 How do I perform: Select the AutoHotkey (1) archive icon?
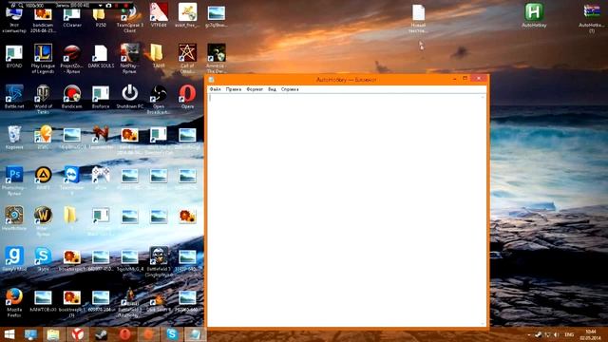pos(592,17)
